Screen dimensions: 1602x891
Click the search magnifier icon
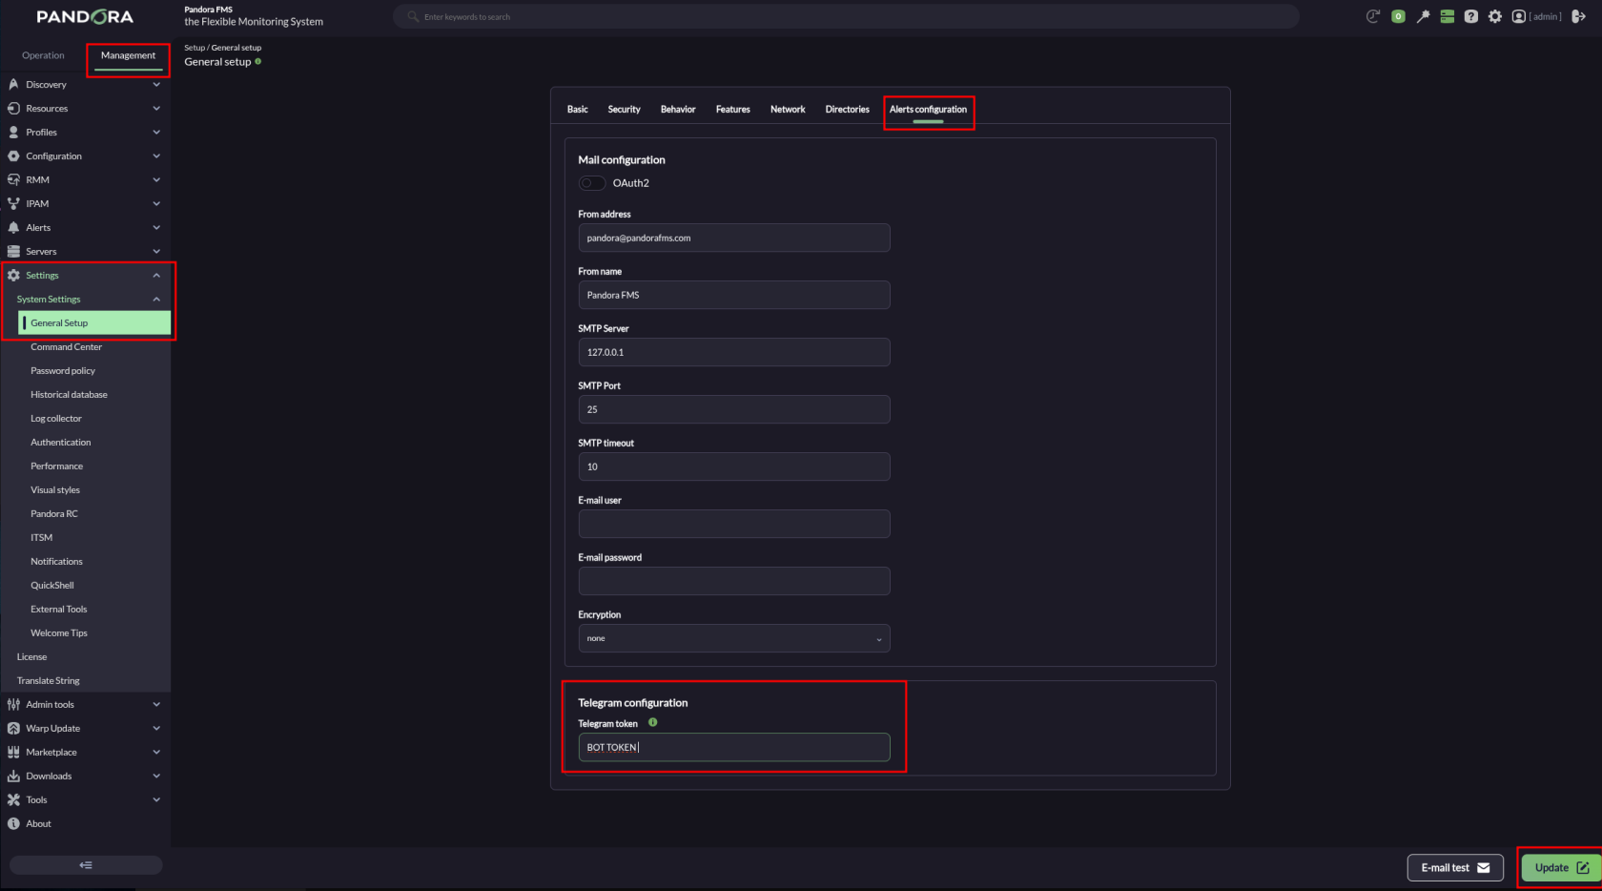click(413, 16)
